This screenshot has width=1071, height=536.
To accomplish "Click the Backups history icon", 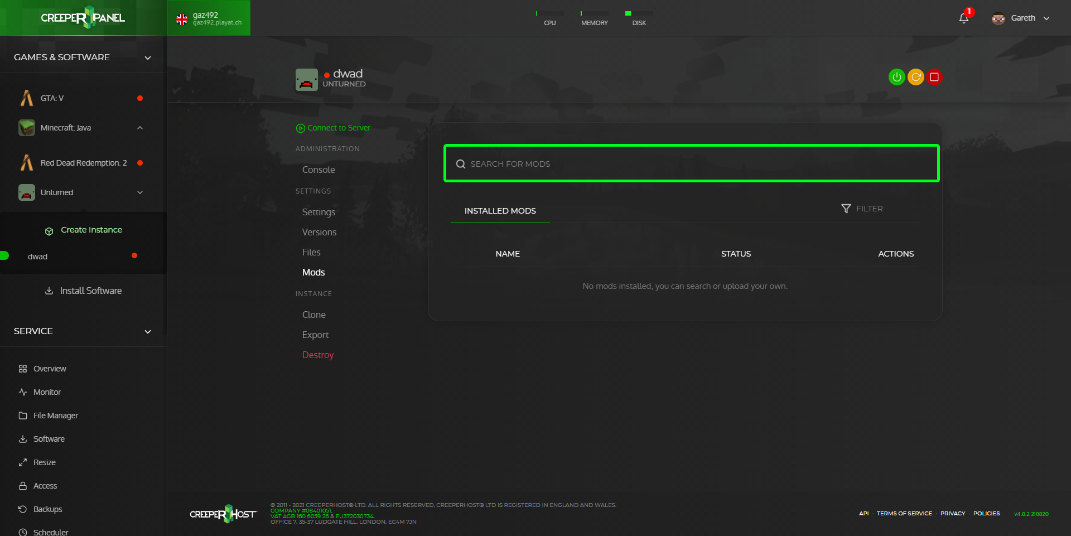I will pos(23,509).
